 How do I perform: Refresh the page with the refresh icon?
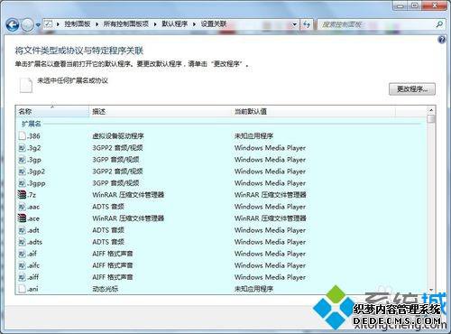(307, 24)
